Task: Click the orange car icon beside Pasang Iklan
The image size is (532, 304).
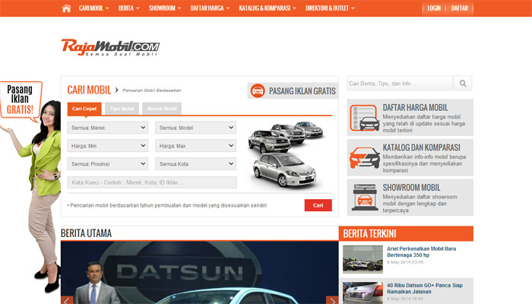Action: (258, 91)
